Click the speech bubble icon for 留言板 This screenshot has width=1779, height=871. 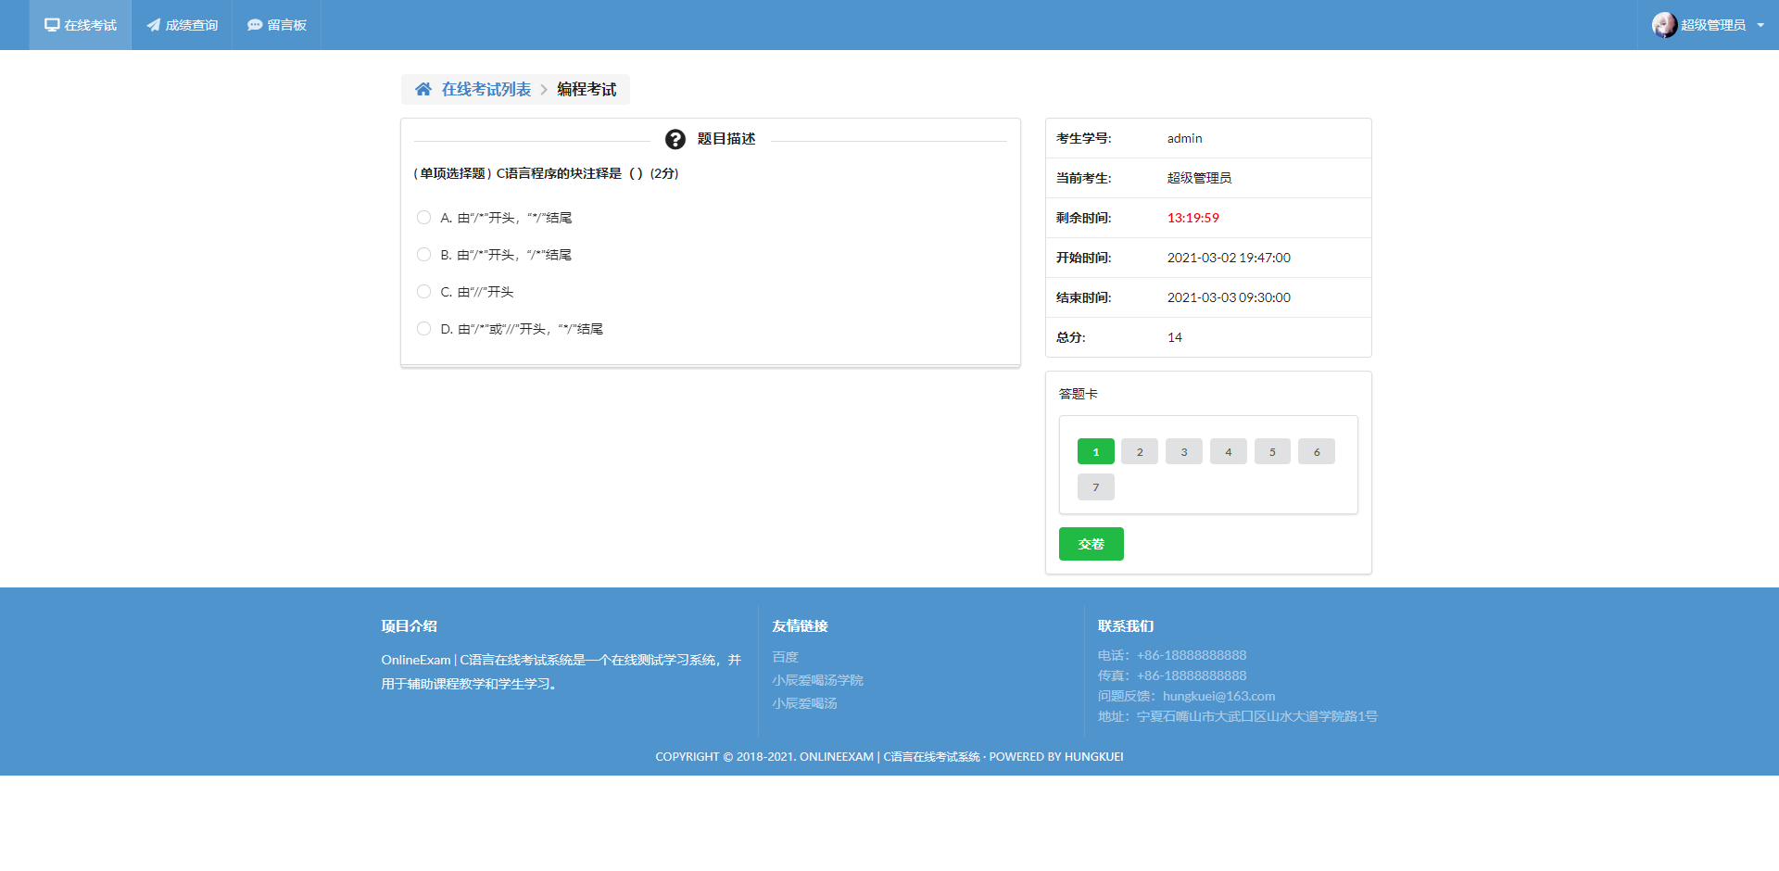click(x=254, y=25)
